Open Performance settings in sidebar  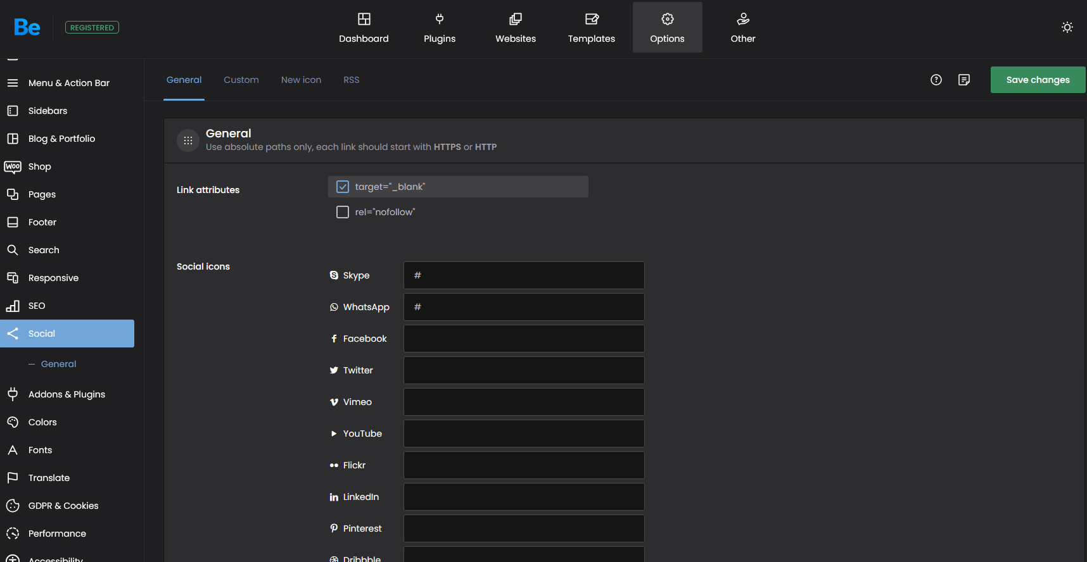click(67, 534)
